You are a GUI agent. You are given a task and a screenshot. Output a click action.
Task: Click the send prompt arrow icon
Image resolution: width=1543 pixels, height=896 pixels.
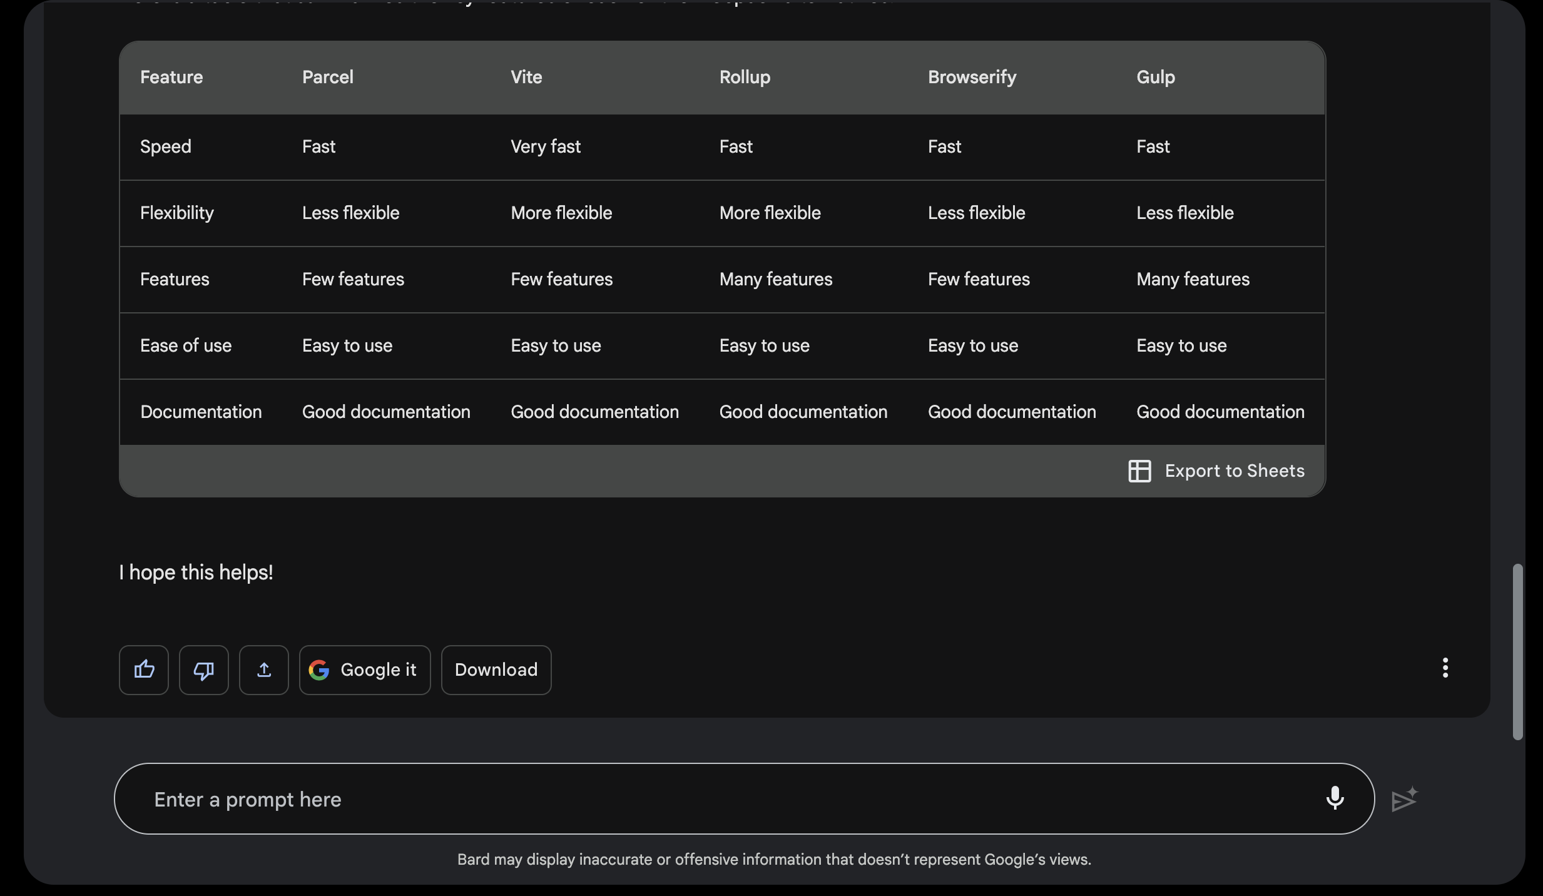pos(1404,799)
